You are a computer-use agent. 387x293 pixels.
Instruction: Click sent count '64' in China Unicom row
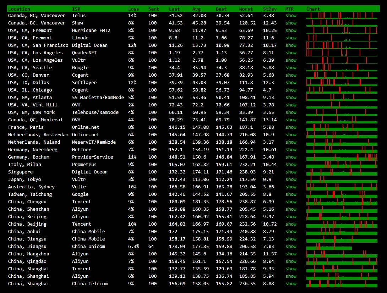pos(151,247)
